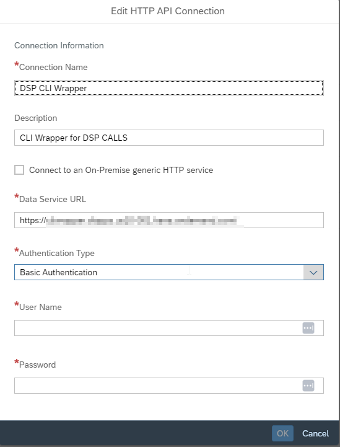
Task: Click the Edit HTTP API Connection title
Action: pos(168,11)
